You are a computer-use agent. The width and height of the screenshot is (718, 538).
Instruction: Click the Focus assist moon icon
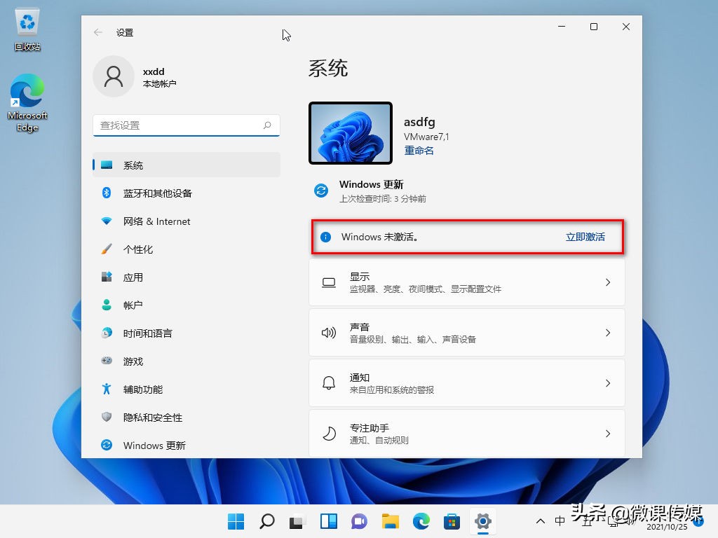tap(328, 433)
